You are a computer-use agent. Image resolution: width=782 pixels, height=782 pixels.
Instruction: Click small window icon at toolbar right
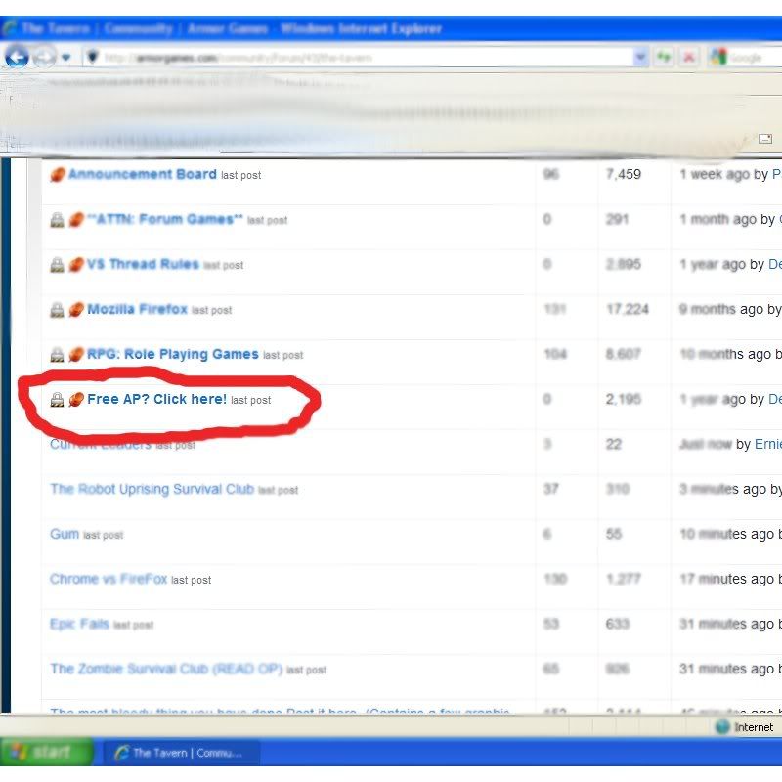pyautogui.click(x=765, y=139)
